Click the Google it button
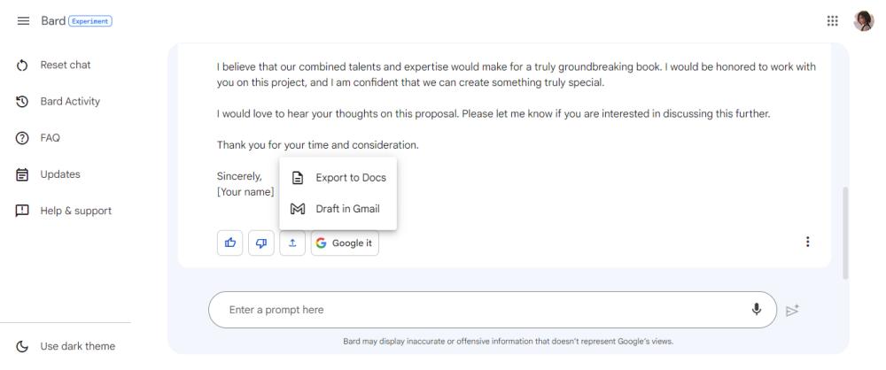 (345, 243)
